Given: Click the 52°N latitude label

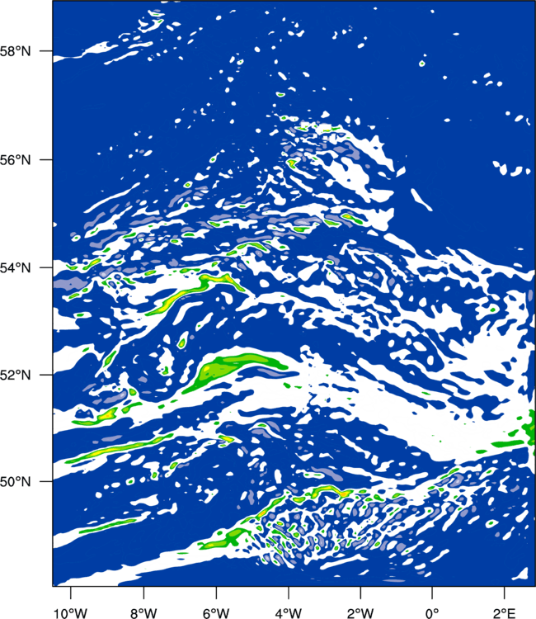Looking at the screenshot, I should pyautogui.click(x=16, y=375).
